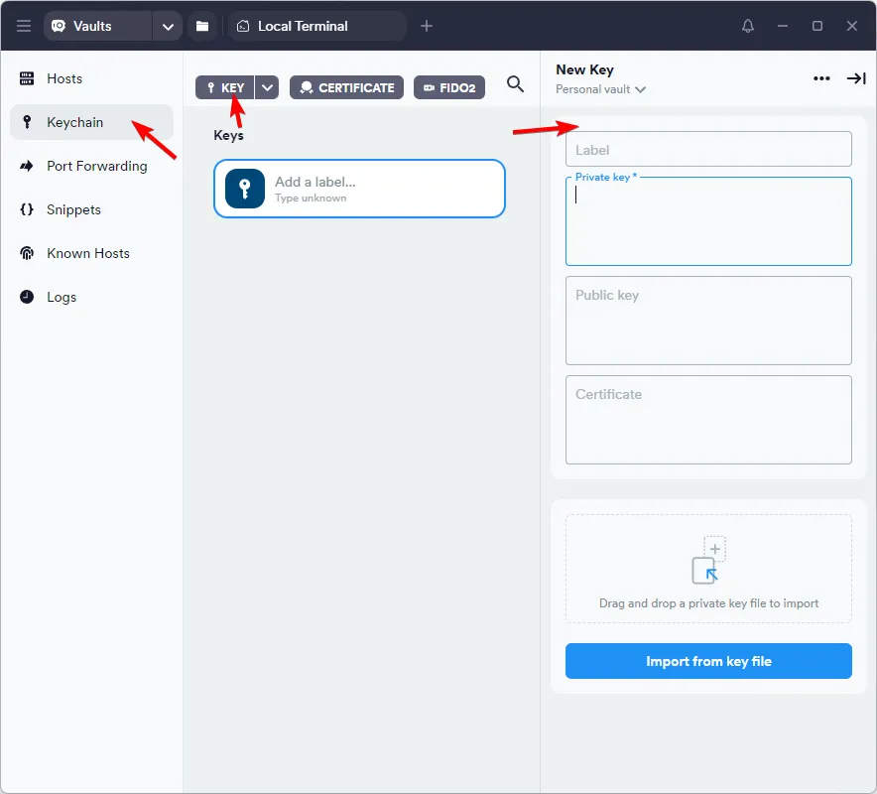
Task: Select the 'Add a label...' key card
Action: click(x=359, y=189)
